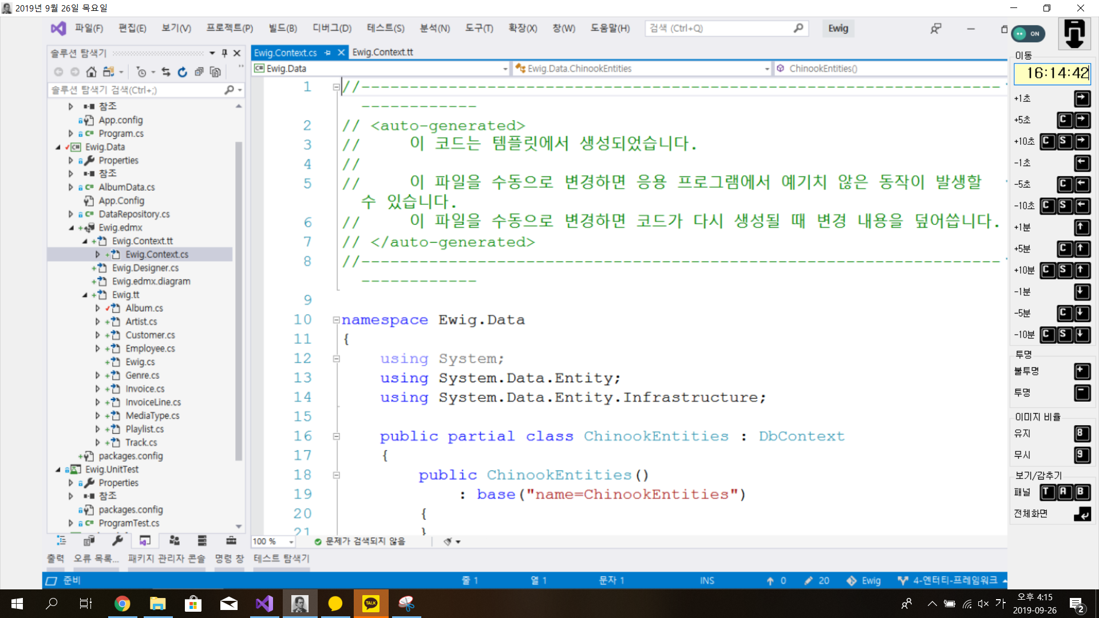The width and height of the screenshot is (1099, 618).
Task: Toggle the pin on the Ewig.Context.cs tab
Action: 328,53
